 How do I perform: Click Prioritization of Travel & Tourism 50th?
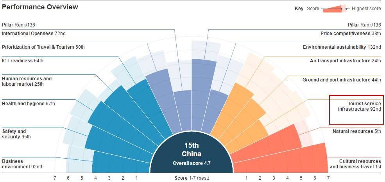[43, 47]
